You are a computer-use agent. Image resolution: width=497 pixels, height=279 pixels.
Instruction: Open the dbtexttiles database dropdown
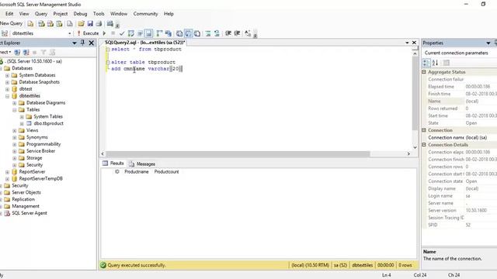tap(69, 33)
